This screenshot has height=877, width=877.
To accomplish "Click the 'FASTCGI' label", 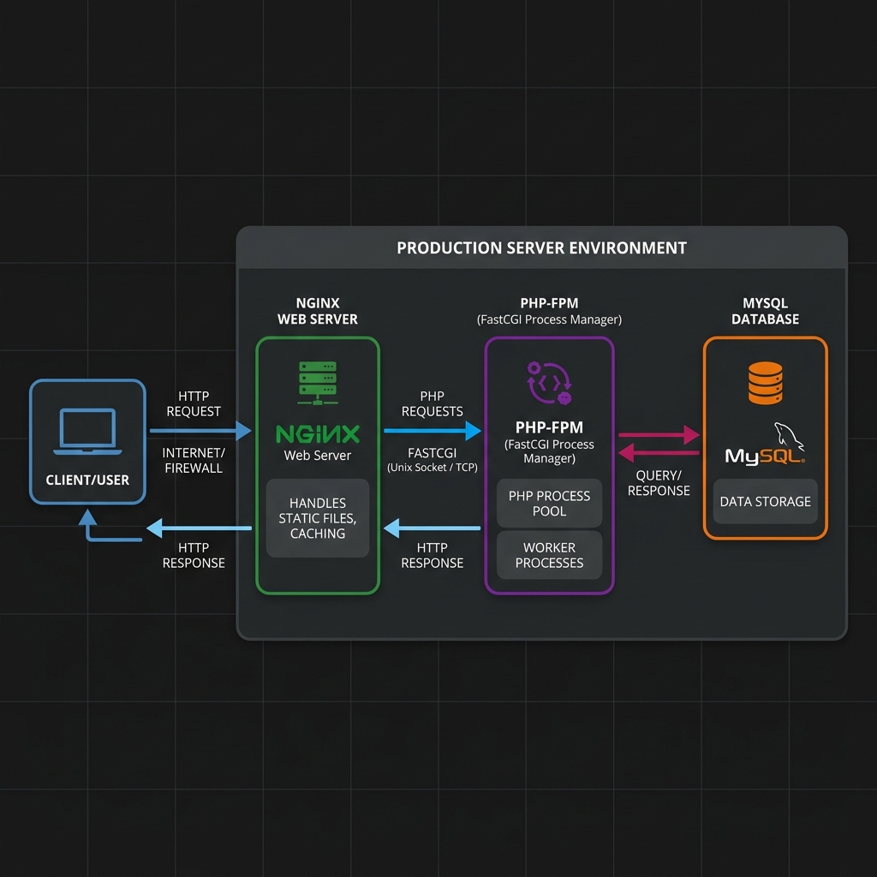I will click(x=433, y=453).
